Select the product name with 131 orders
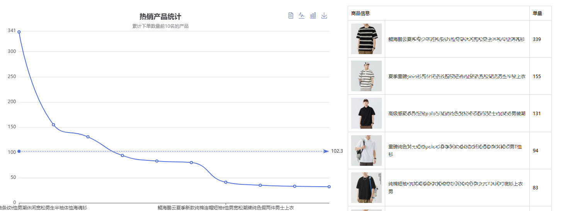Viewport: 561px width, 211px height. click(457, 114)
